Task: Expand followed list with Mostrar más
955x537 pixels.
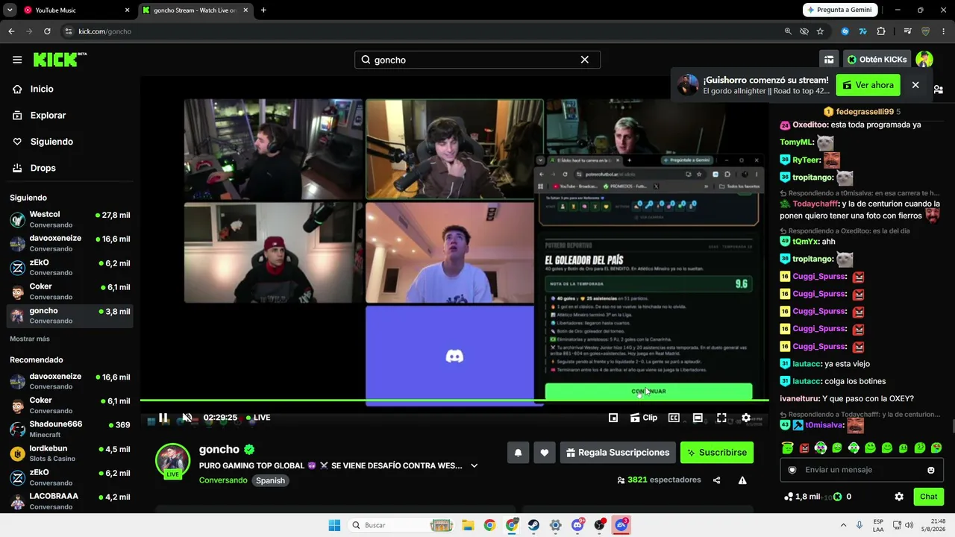Action: (30, 339)
